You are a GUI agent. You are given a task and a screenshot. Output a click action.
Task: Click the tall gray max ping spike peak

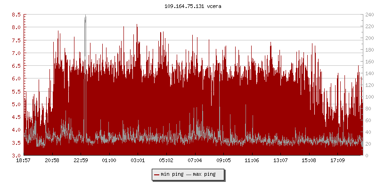85,17
